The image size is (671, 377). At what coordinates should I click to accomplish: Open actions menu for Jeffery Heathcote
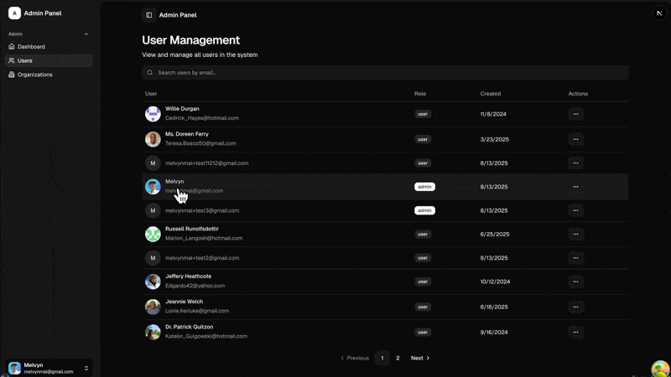[575, 281]
